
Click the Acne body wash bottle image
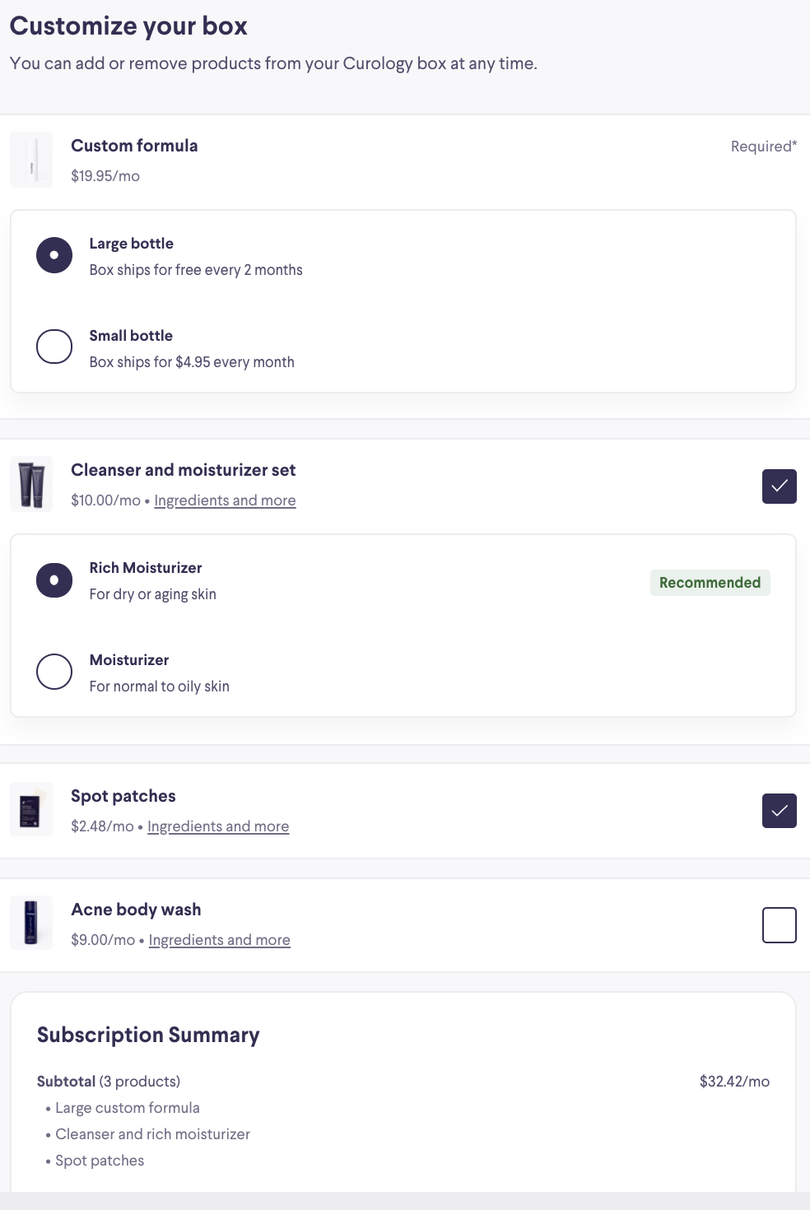31,923
